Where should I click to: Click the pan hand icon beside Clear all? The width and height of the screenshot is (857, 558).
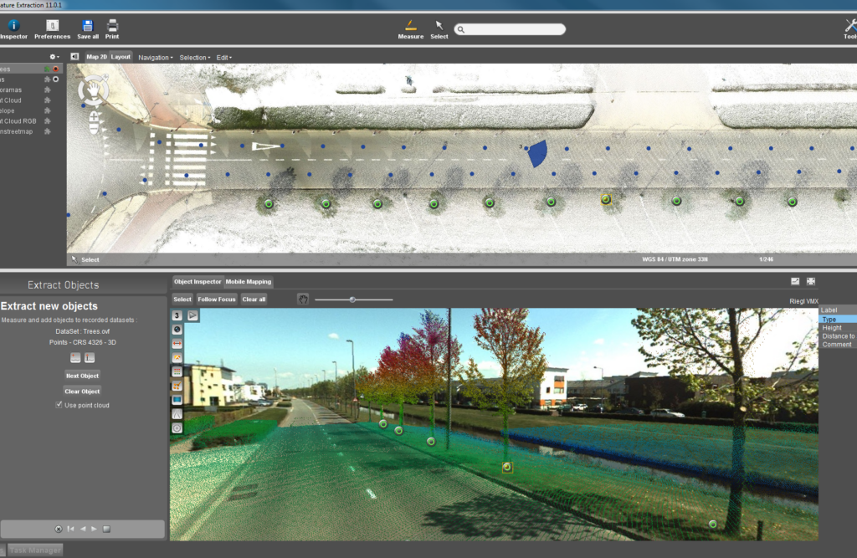[x=303, y=299]
